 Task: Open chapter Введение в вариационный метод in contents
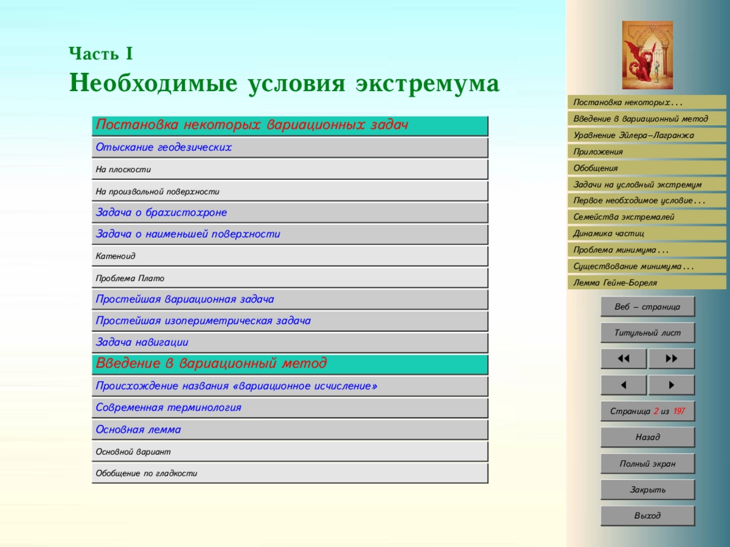290,365
